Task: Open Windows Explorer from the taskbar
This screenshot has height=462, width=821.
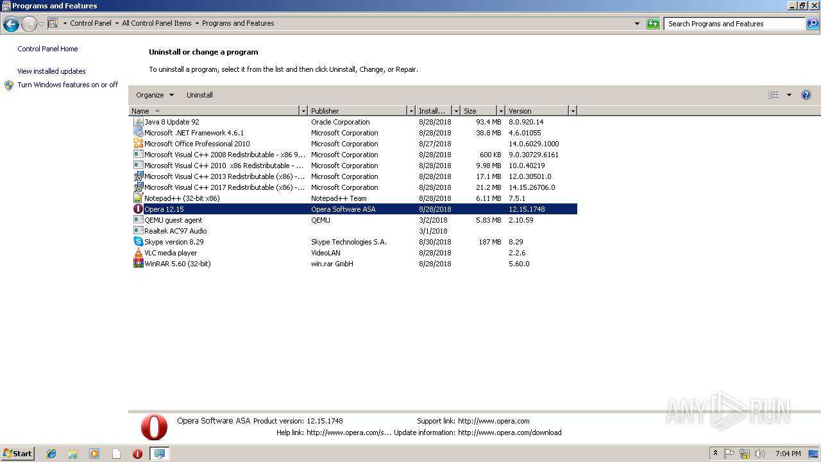Action: coord(72,454)
